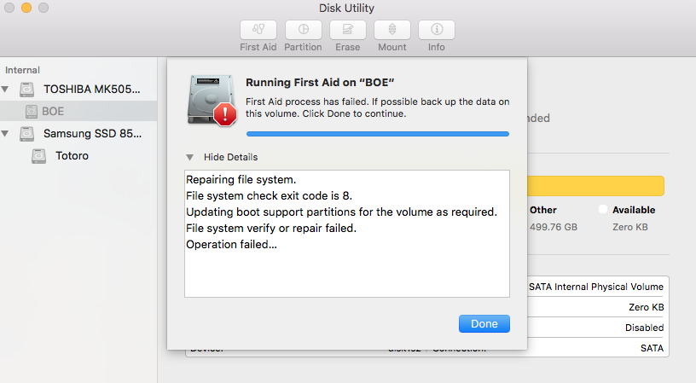Select the BOE volume in sidebar
Viewport: 696px width, 383px height.
pyautogui.click(x=53, y=111)
